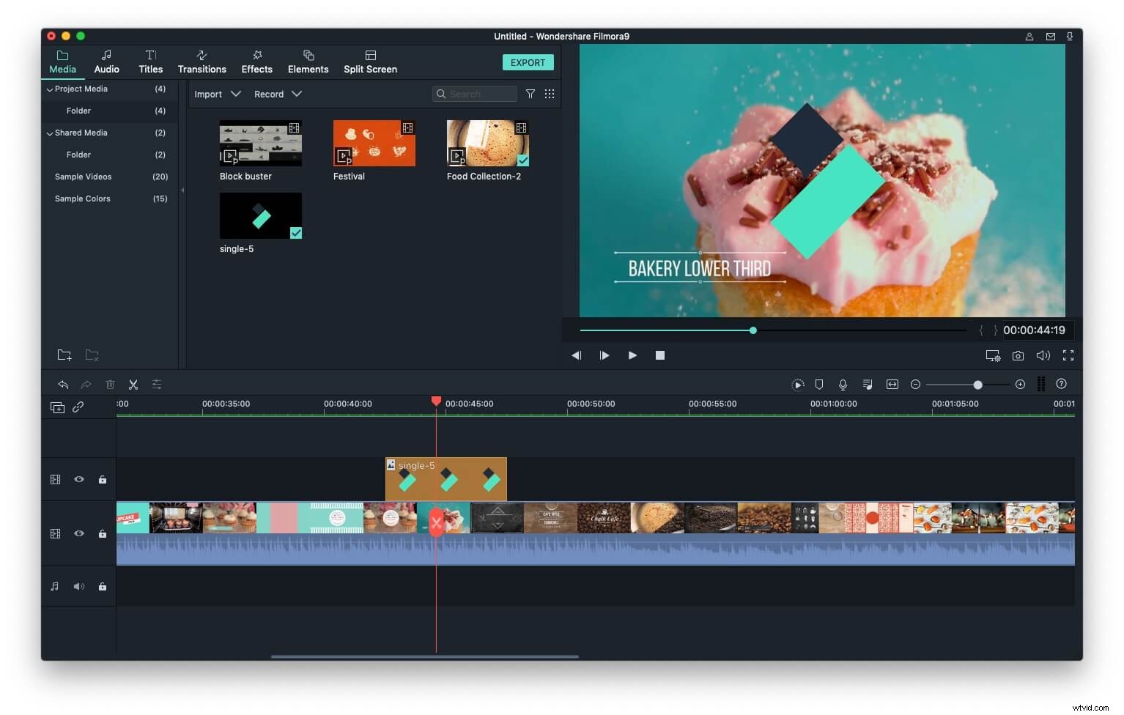This screenshot has height=715, width=1124.
Task: Click the undo arrow above the timeline
Action: pyautogui.click(x=63, y=384)
